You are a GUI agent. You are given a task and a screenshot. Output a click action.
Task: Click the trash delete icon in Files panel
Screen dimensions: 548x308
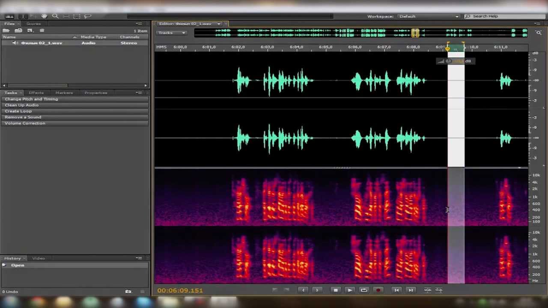point(42,30)
